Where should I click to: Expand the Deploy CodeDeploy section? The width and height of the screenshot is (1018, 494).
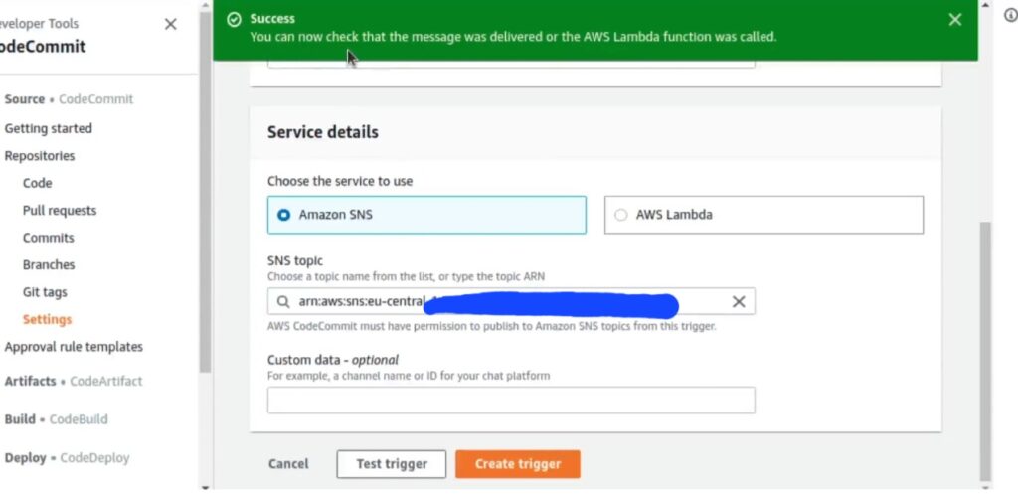click(x=67, y=458)
